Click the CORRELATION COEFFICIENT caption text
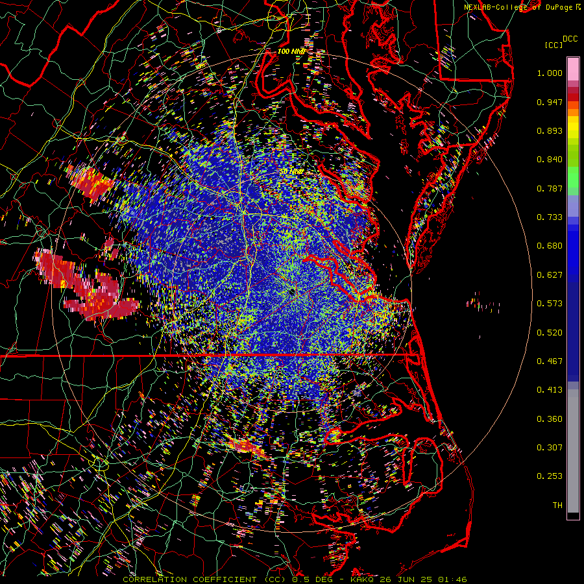Viewport: 584px width, 584px height. (189, 579)
